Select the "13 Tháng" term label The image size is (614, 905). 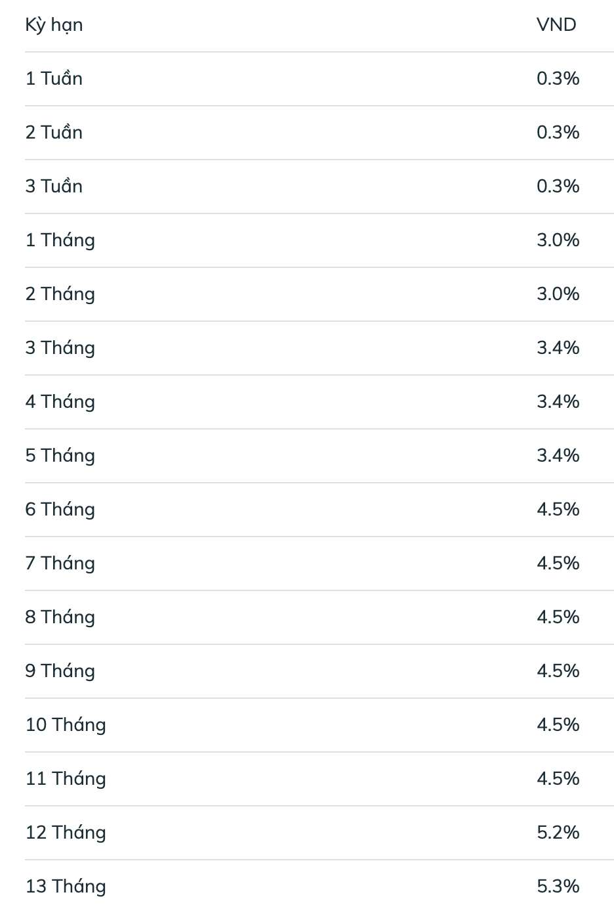click(66, 887)
